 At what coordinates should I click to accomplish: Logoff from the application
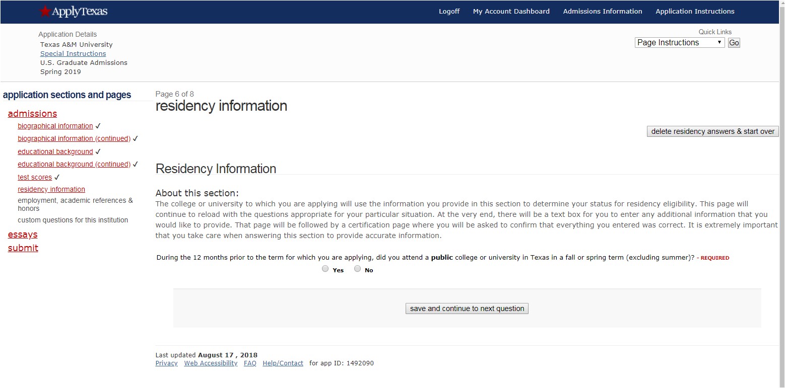click(x=449, y=11)
